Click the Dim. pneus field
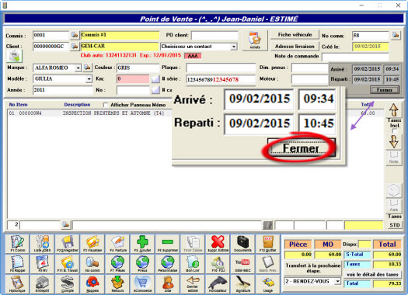This screenshot has height=295, width=408. pyautogui.click(x=309, y=68)
